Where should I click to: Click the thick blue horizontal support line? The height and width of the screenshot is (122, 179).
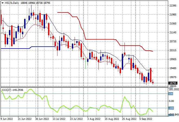coord(28,48)
